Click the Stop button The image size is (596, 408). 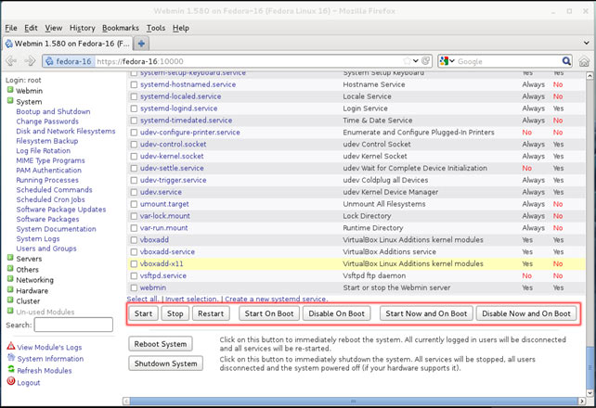pos(175,313)
